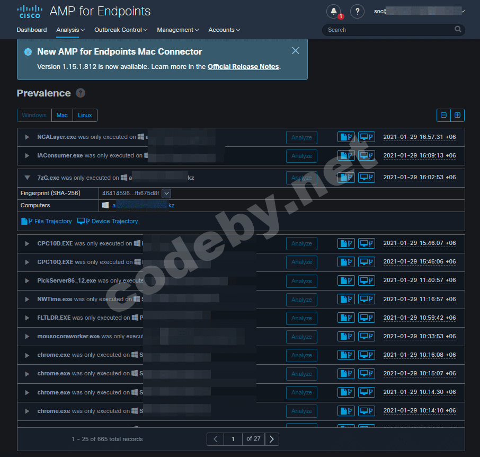Image resolution: width=480 pixels, height=457 pixels.
Task: Open device trajectory for IAConsumer.exe row
Action: [367, 155]
